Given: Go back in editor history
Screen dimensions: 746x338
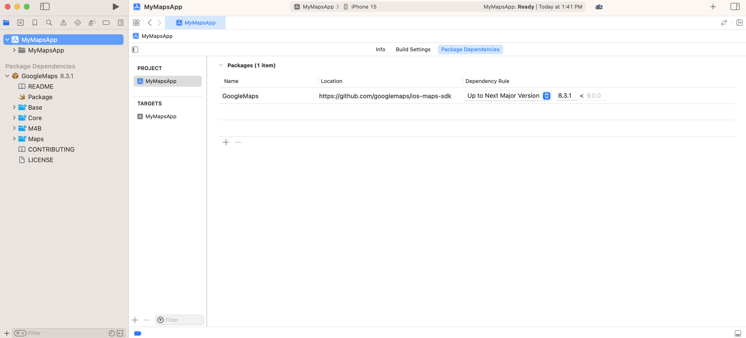Looking at the screenshot, I should pyautogui.click(x=150, y=23).
